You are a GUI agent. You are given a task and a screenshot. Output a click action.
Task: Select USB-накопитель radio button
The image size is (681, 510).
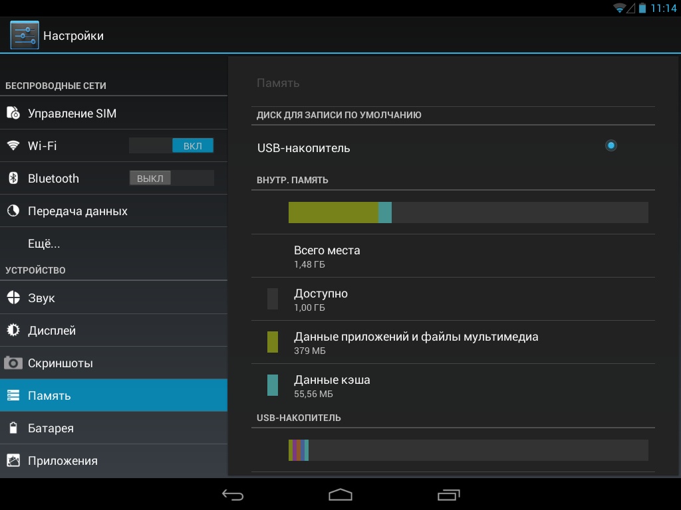[x=611, y=145]
